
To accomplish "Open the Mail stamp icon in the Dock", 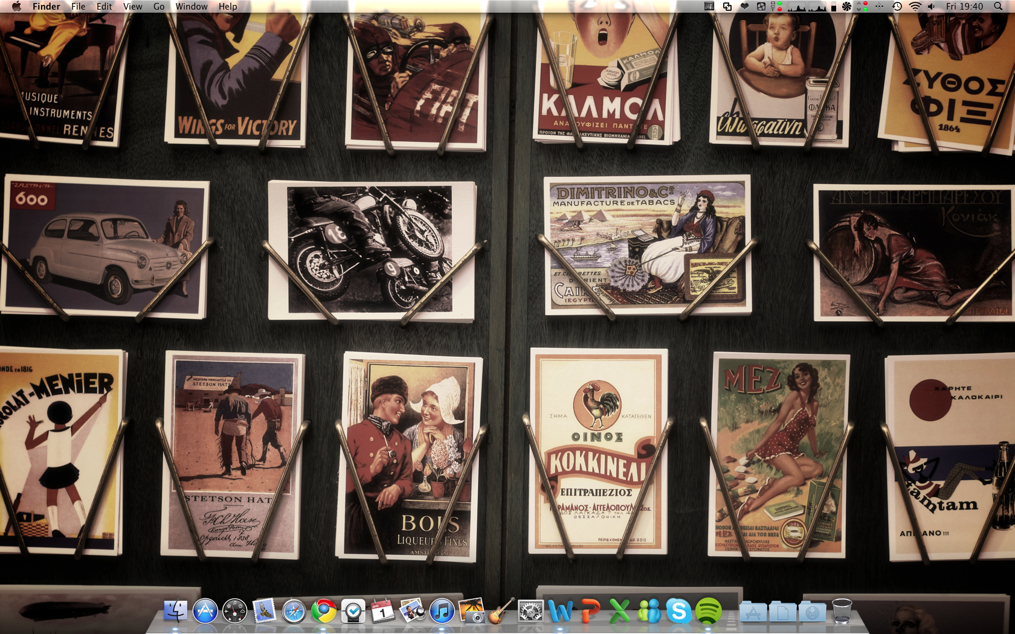I will 264,611.
